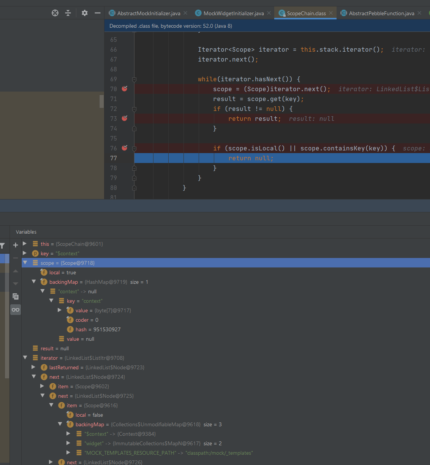This screenshot has width=430, height=465.
Task: Click 'scope.get(key)' on line 71
Action: point(273,99)
